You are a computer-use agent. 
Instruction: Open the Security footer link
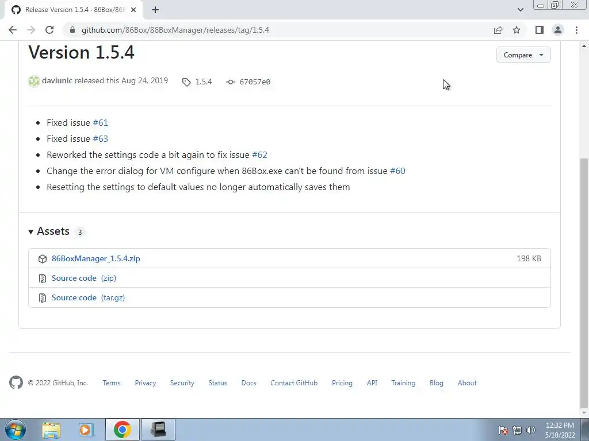coord(182,383)
